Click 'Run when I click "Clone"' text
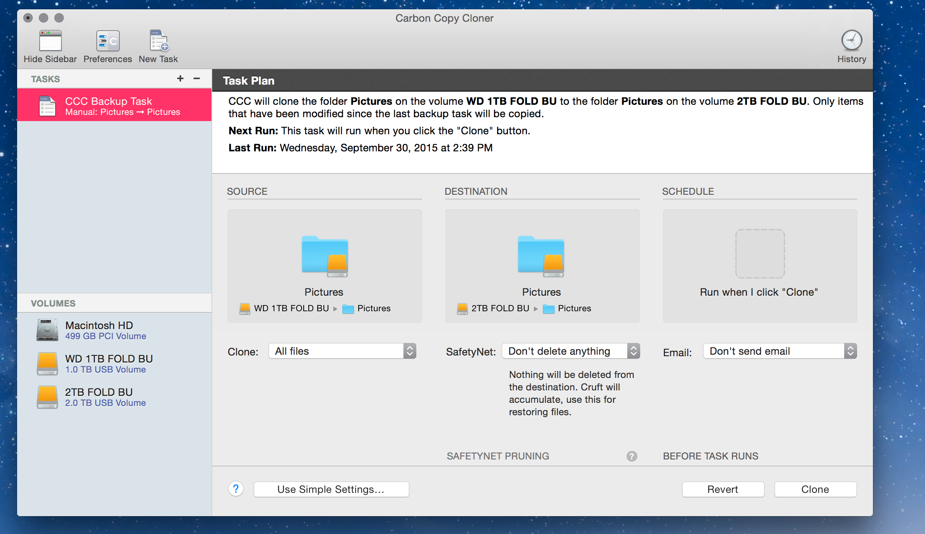 coord(759,292)
